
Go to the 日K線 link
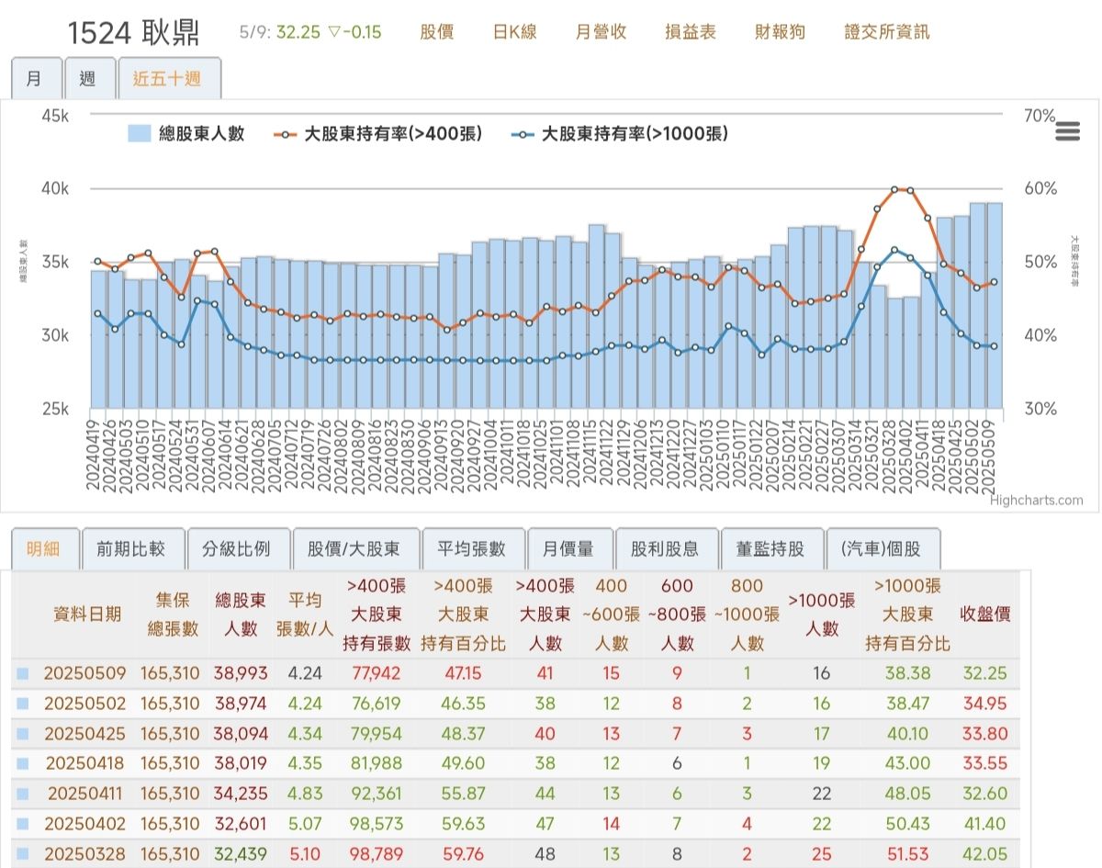[x=514, y=32]
